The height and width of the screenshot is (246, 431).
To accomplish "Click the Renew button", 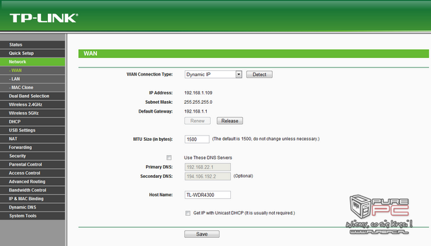I will click(x=197, y=121).
